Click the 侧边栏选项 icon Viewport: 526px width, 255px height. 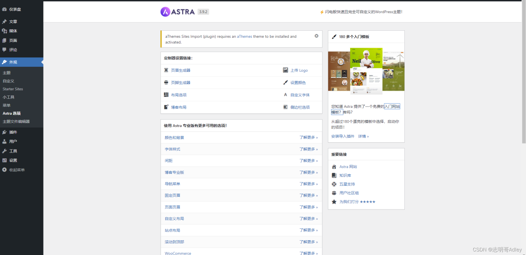[286, 107]
